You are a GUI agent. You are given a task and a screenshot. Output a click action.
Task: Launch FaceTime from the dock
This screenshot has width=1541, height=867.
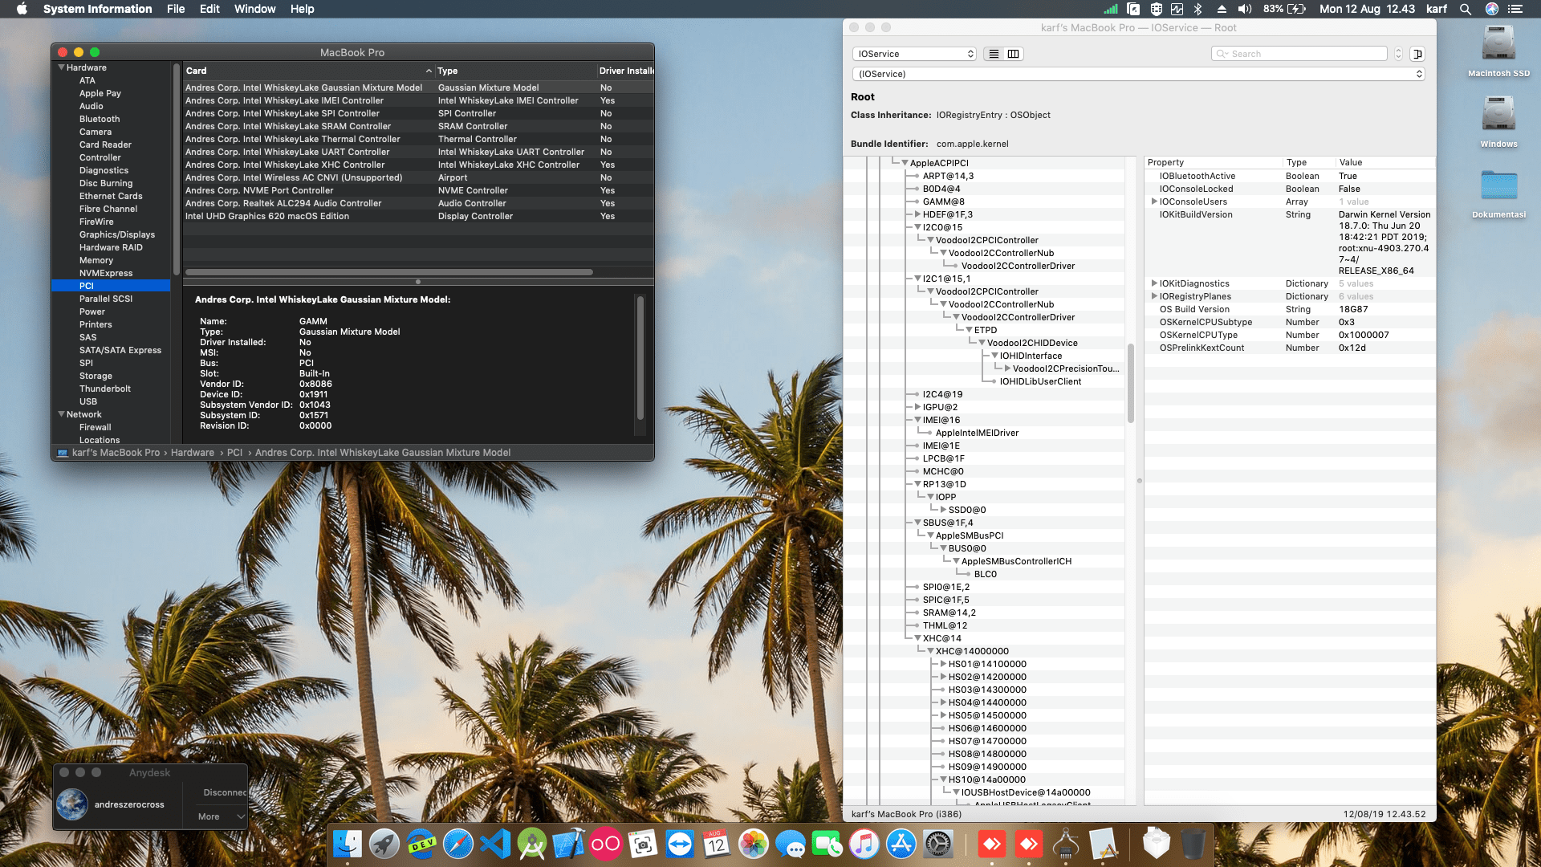(827, 845)
